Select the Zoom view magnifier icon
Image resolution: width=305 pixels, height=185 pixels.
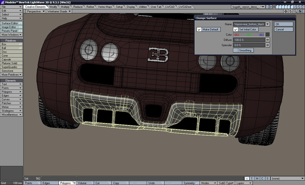click(295, 11)
